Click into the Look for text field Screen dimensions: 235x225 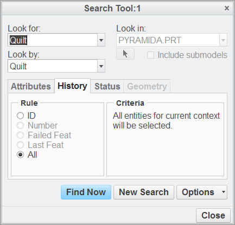tap(53, 40)
